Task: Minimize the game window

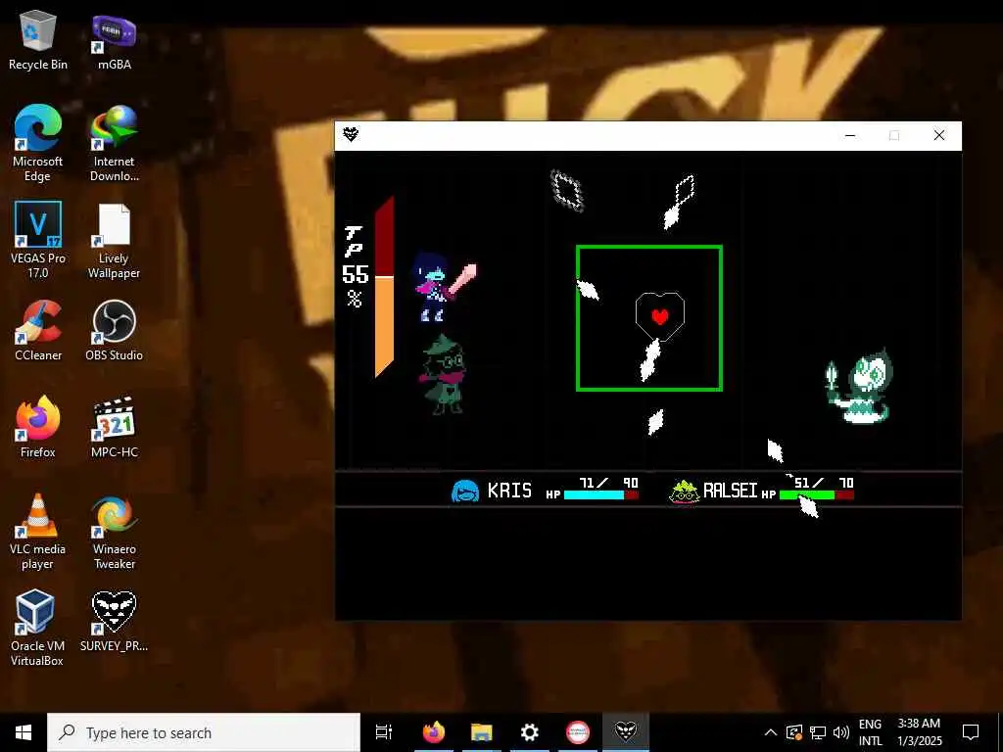Action: point(850,135)
